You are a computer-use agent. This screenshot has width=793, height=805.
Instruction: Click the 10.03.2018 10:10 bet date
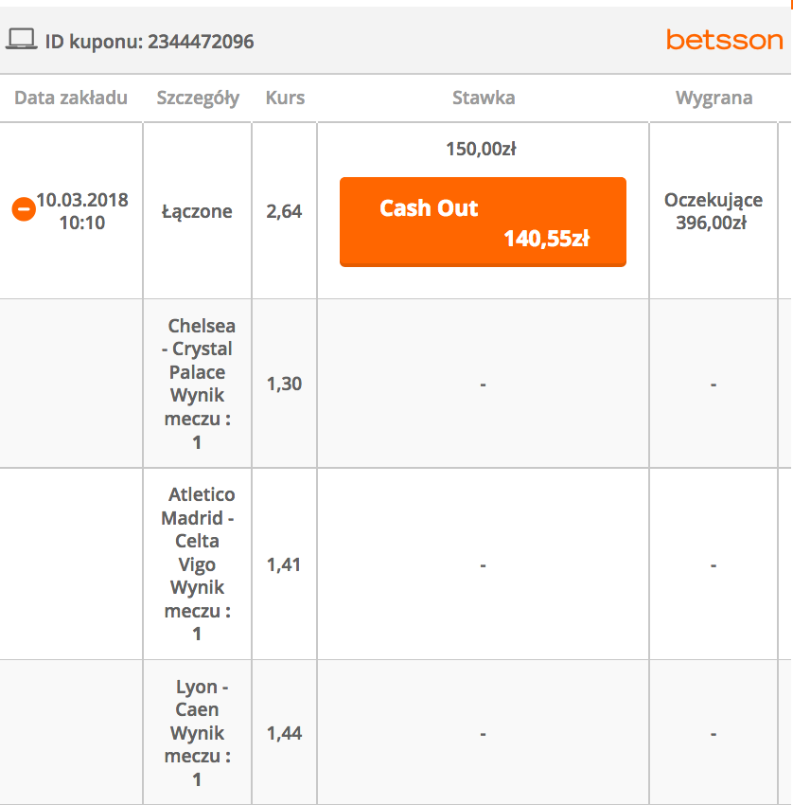coord(82,211)
